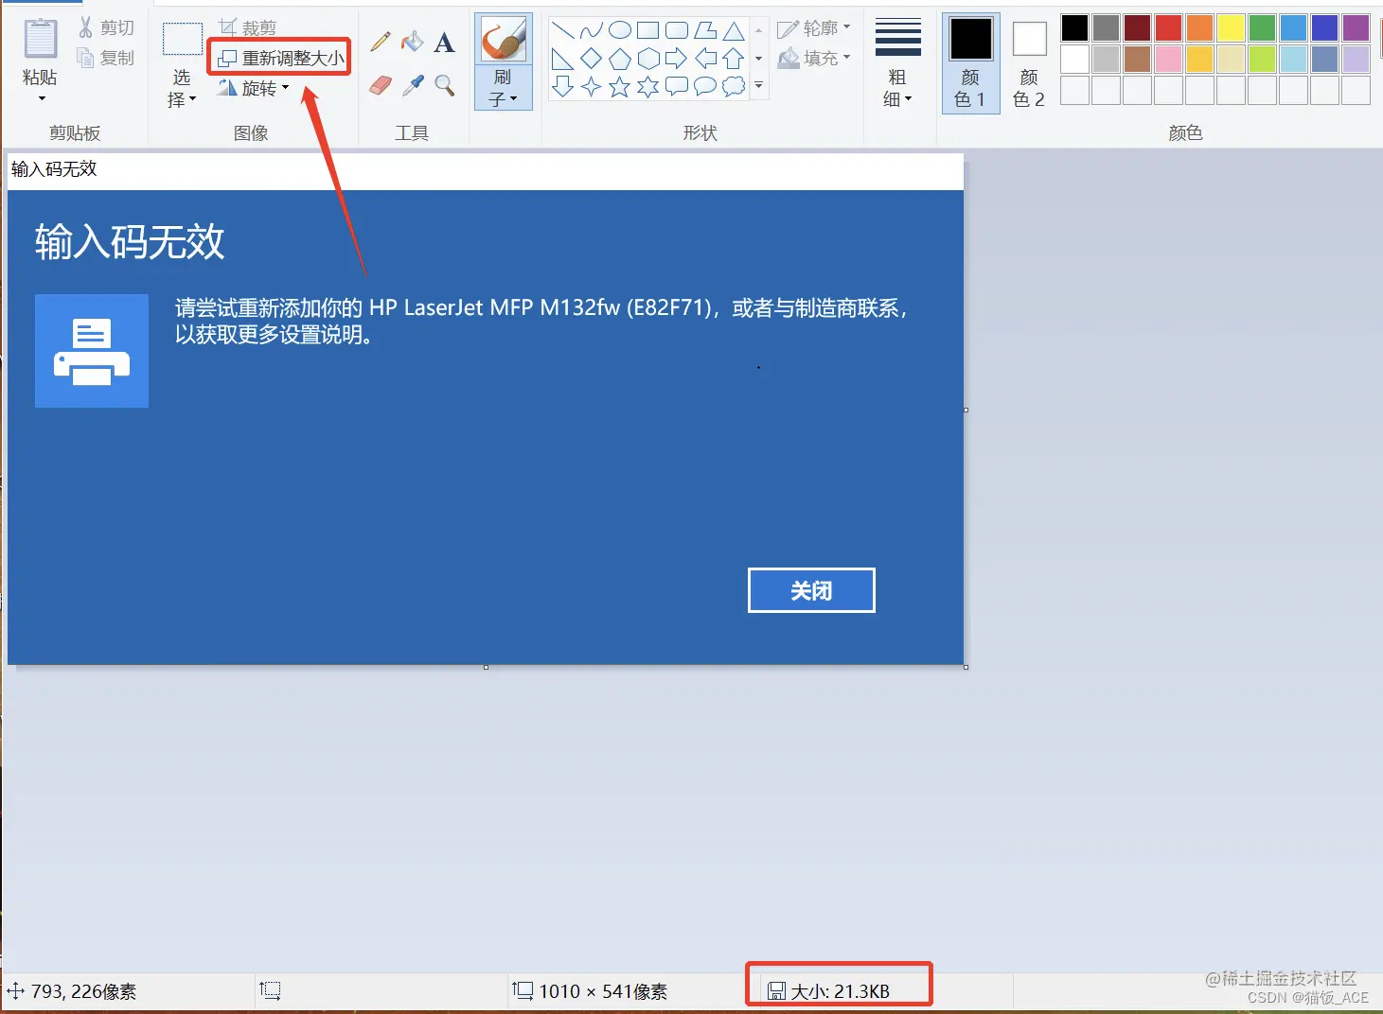
Task: Select the rectangular selection tool
Action: (x=182, y=40)
